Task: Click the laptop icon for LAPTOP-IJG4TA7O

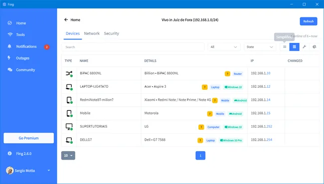Action: click(69, 87)
